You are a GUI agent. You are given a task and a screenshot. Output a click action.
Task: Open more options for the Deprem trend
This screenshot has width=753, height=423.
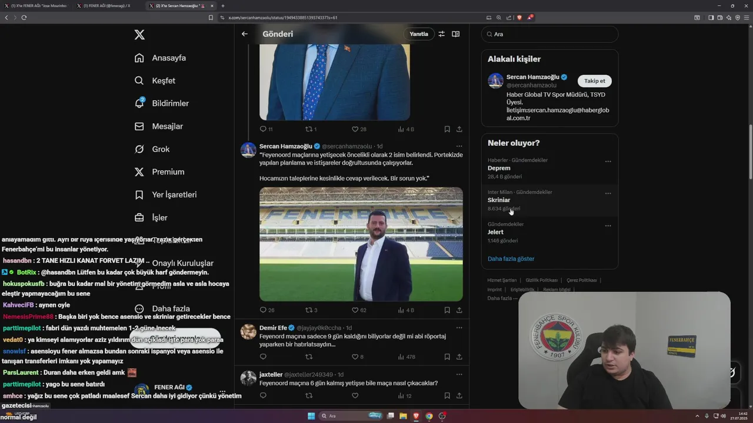(608, 162)
